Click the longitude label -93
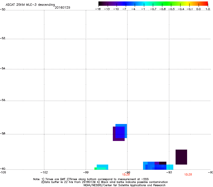The image size is (213, 187). (169, 172)
